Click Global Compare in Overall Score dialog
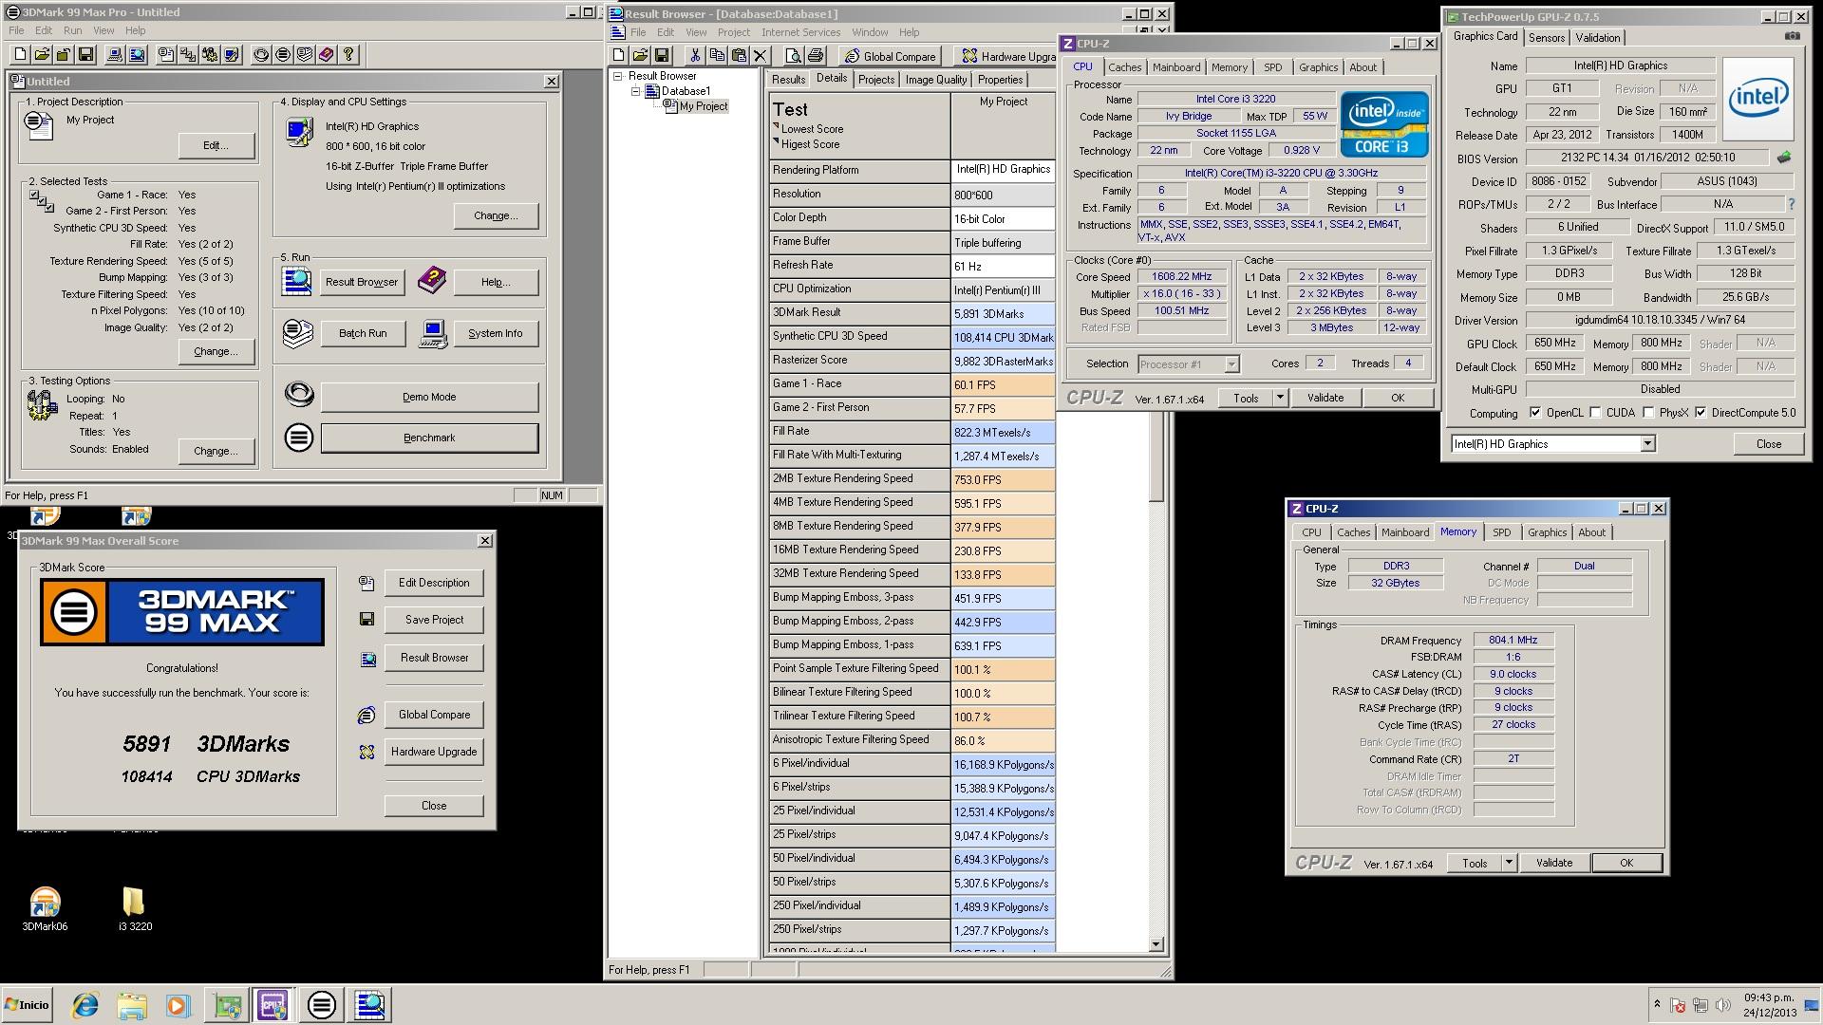 pos(434,715)
